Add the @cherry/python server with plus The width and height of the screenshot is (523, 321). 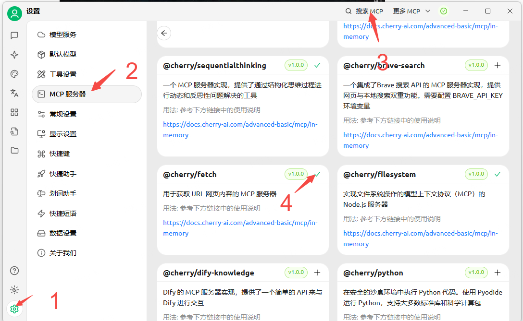coord(498,273)
